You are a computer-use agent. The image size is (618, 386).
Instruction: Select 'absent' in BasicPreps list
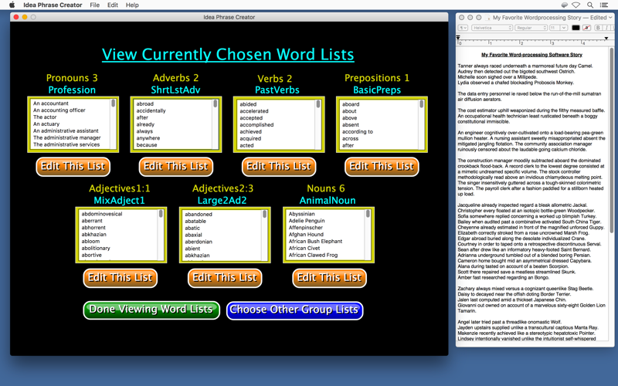(351, 124)
